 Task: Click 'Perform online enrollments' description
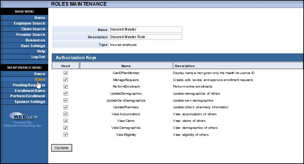(193, 87)
